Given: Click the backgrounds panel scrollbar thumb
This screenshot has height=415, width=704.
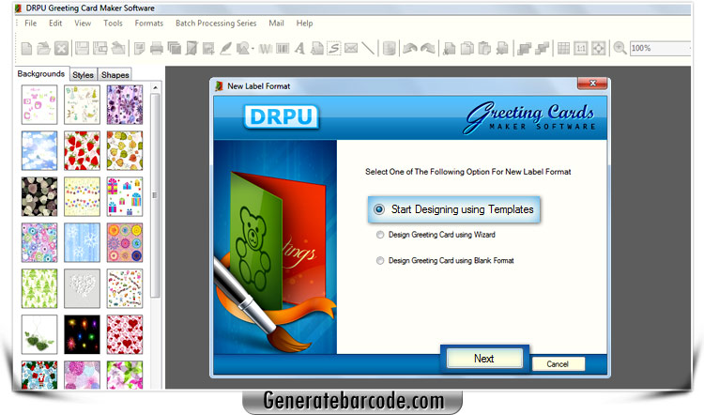Looking at the screenshot, I should coord(155,195).
